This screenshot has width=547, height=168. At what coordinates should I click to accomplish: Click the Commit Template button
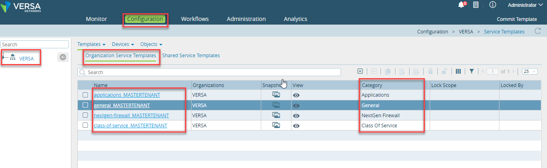(517, 19)
